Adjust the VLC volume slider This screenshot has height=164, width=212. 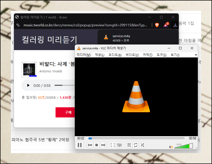(184, 146)
